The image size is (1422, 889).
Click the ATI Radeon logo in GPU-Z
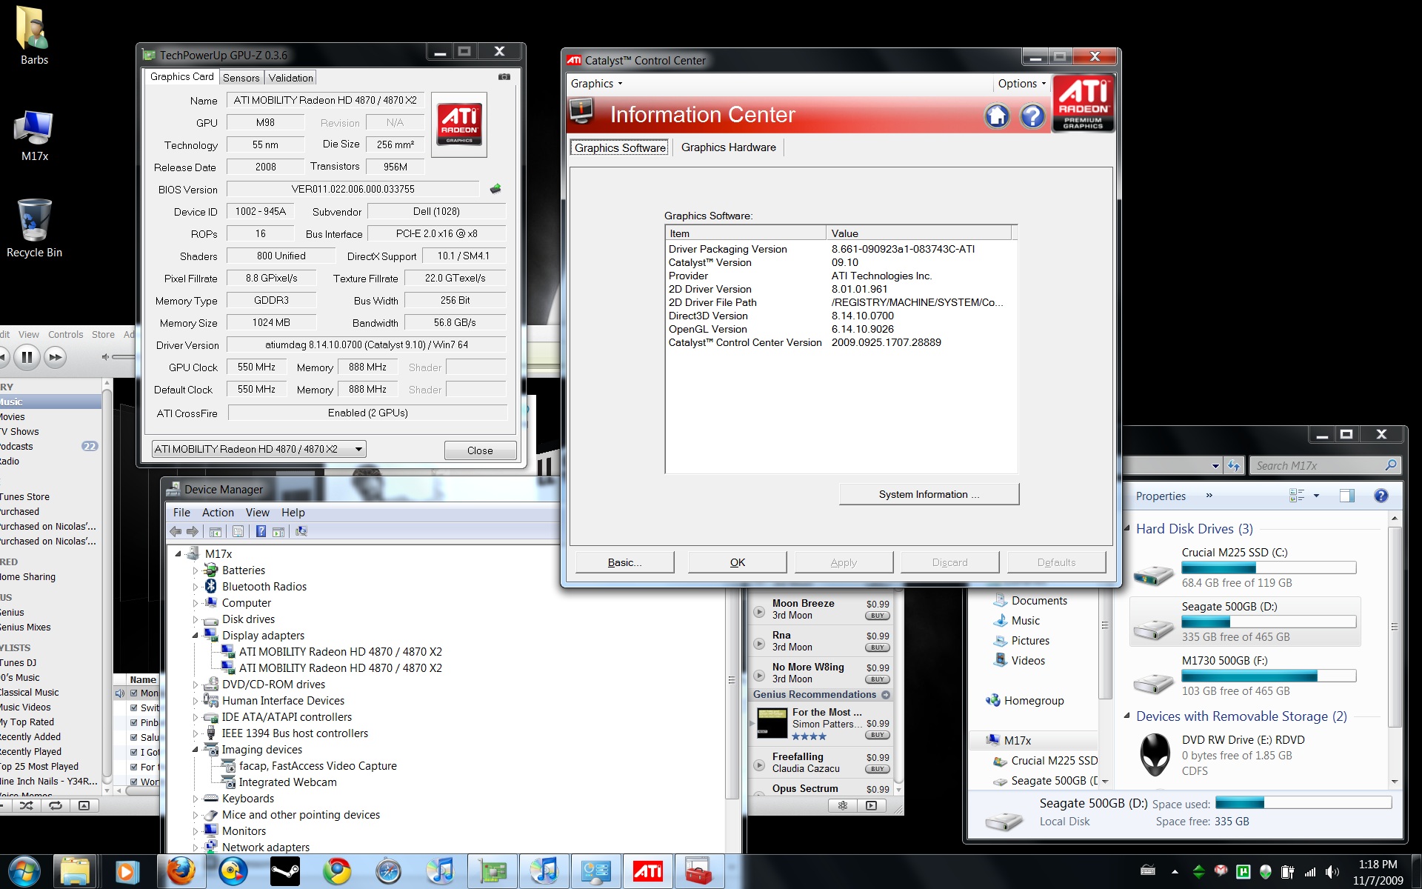point(459,124)
